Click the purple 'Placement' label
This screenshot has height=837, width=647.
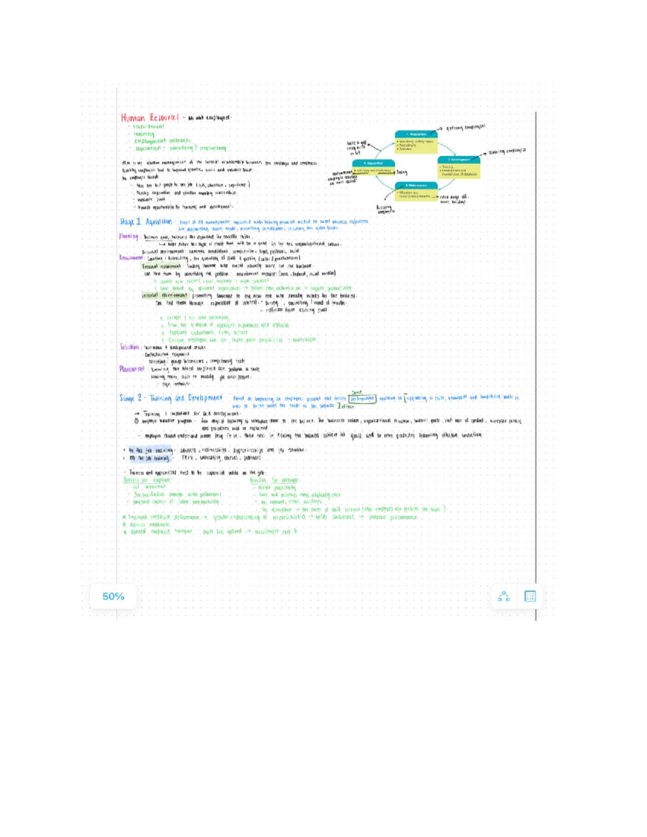pos(132,369)
